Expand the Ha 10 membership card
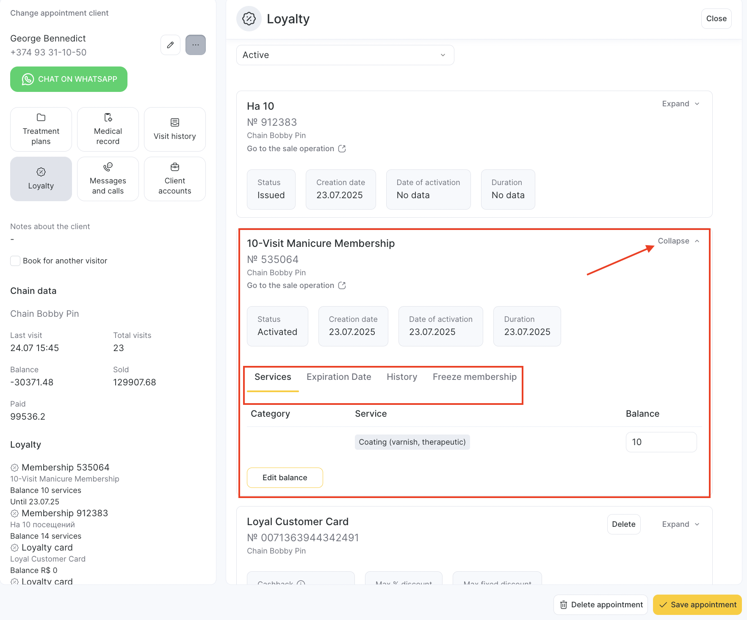 coord(681,104)
